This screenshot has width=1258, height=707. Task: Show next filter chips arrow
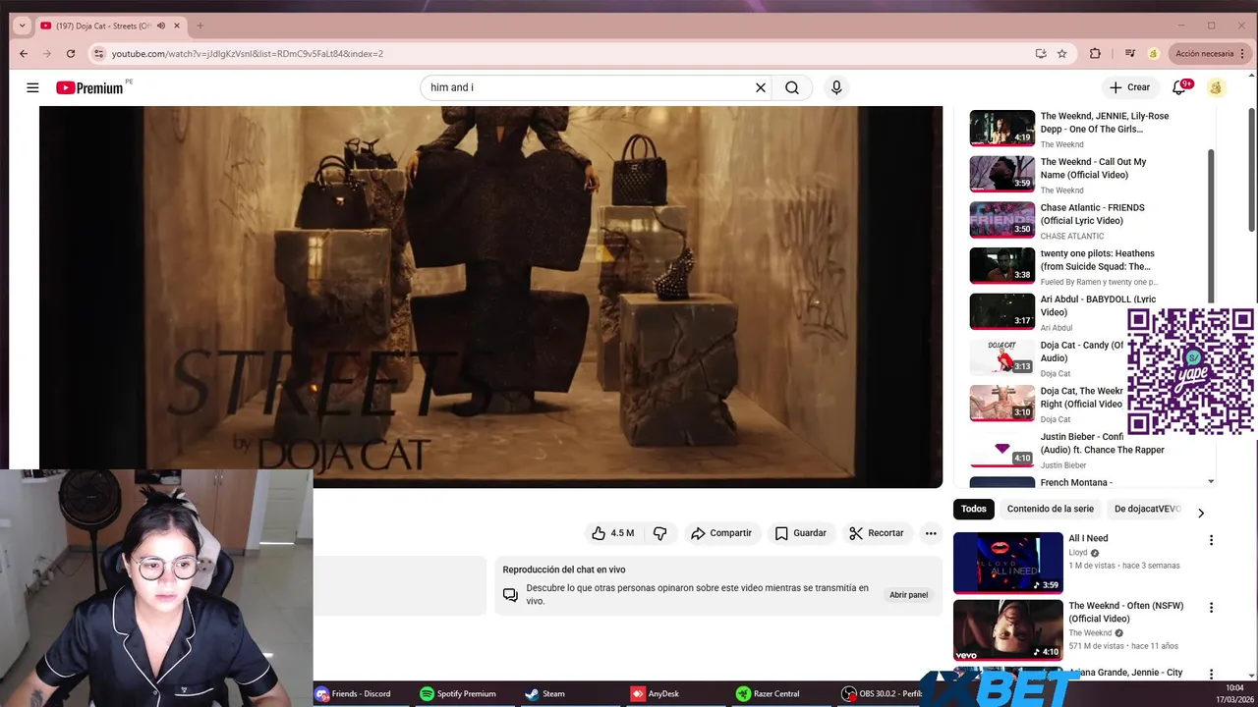[x=1200, y=513]
